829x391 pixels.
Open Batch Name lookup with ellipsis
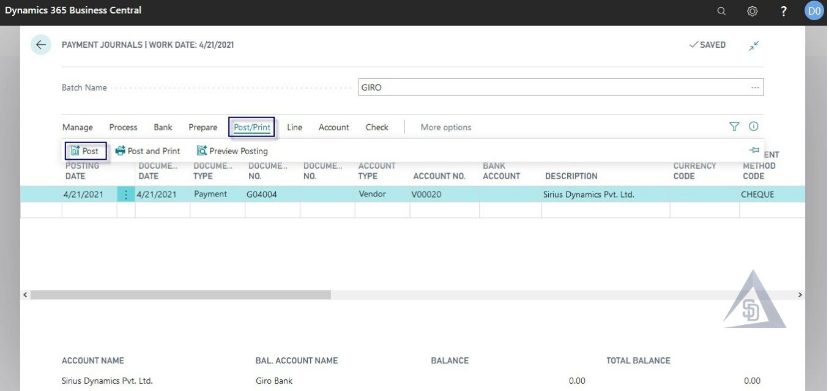tap(755, 87)
